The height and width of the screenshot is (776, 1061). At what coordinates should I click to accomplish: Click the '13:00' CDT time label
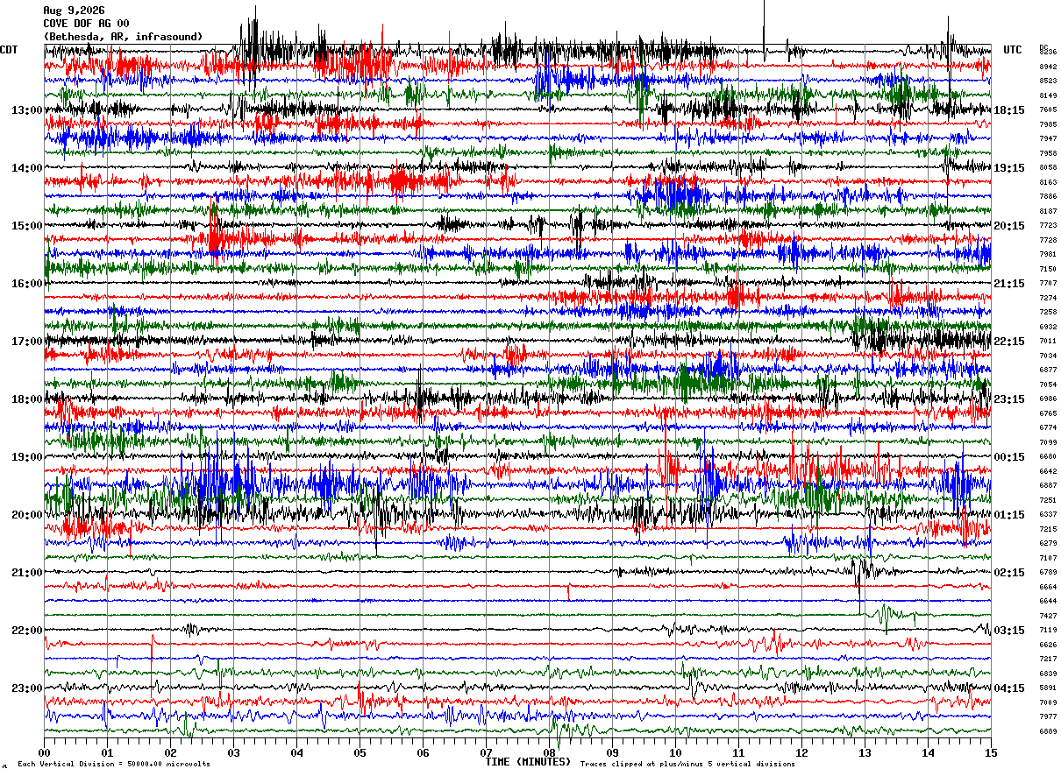click(x=26, y=110)
